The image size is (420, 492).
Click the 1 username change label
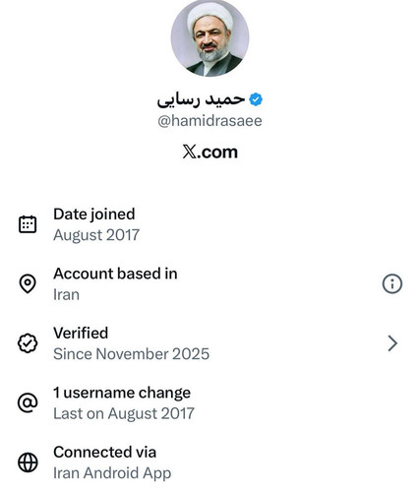click(x=122, y=393)
